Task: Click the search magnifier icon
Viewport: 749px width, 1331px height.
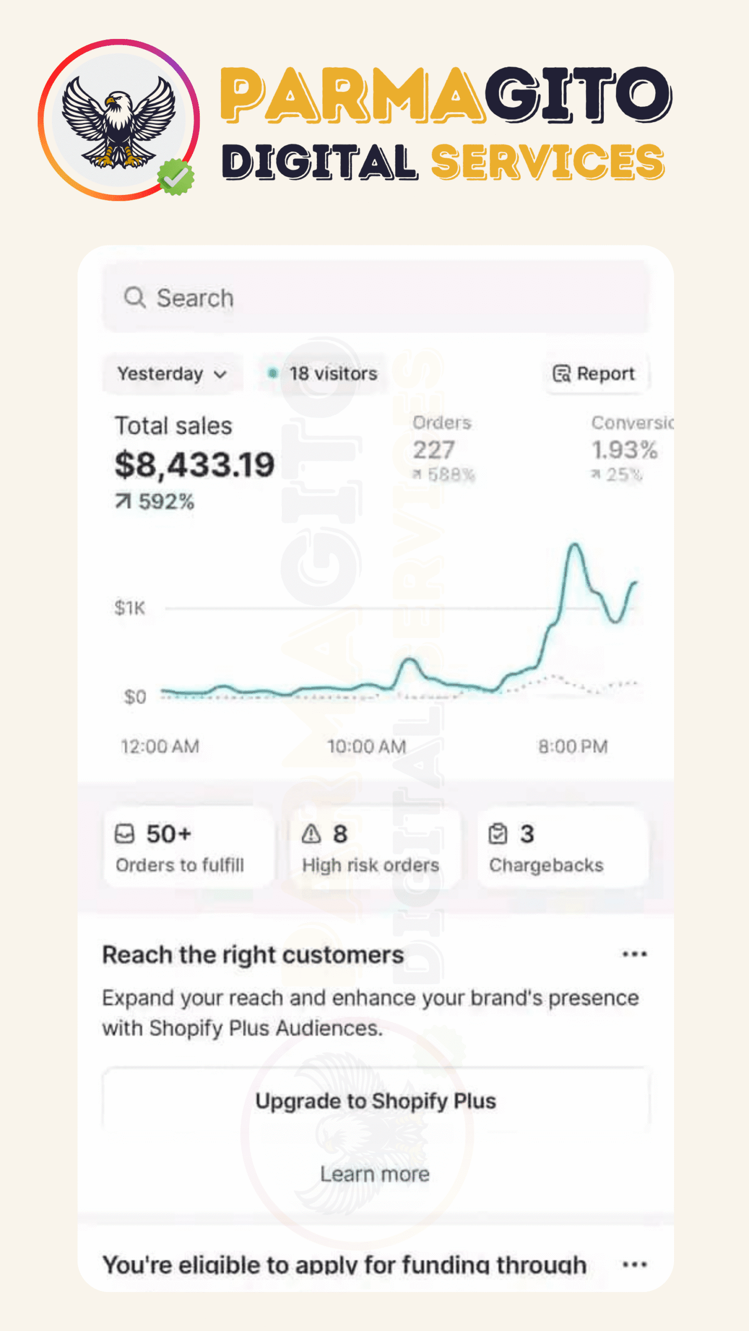Action: 135,298
